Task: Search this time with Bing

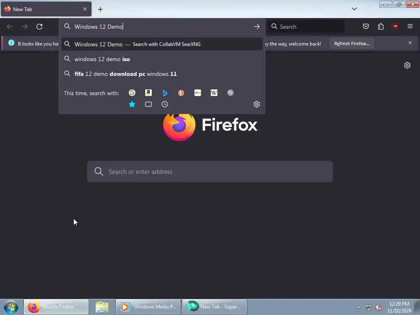Action: [165, 93]
